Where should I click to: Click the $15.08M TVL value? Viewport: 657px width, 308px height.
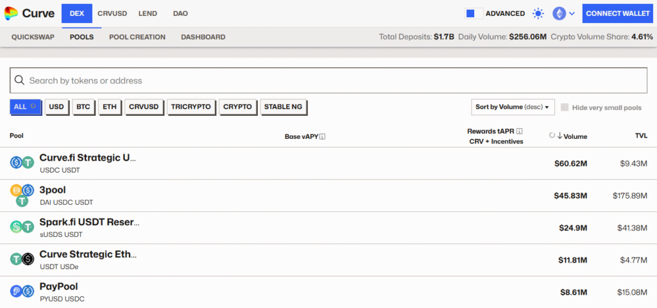(x=632, y=292)
